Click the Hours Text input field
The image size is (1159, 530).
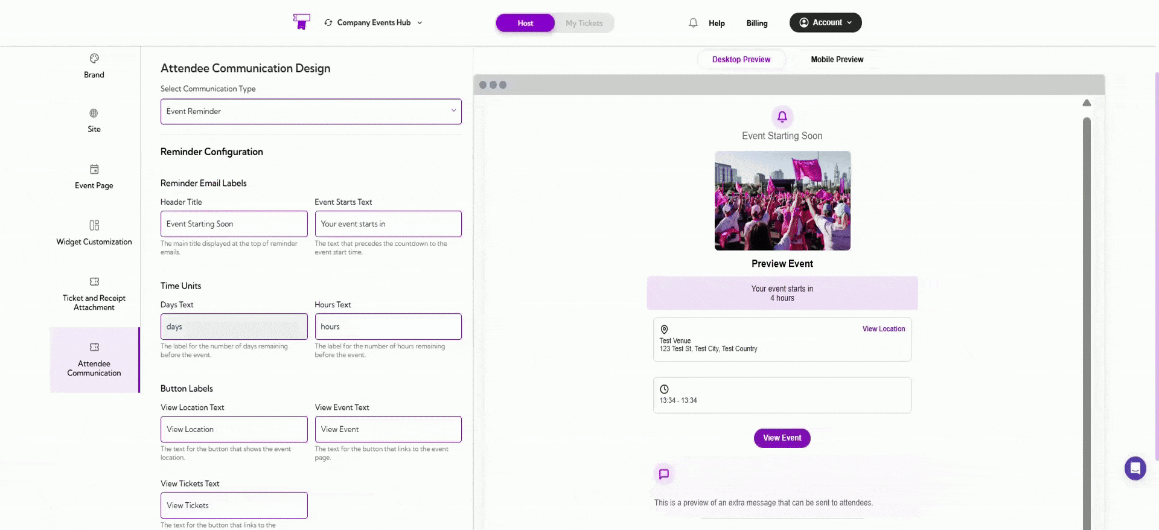pyautogui.click(x=388, y=327)
